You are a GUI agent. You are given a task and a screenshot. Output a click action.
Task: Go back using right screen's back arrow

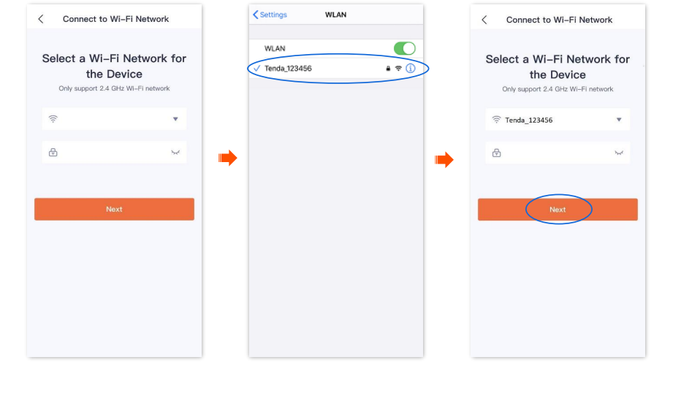pos(484,20)
